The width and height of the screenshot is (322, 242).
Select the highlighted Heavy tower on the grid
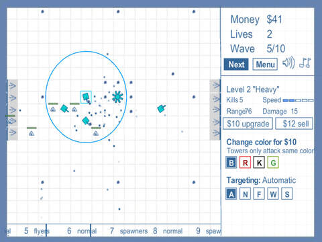[x=86, y=97]
